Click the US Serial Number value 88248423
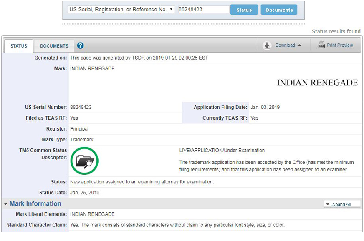 tap(81, 107)
